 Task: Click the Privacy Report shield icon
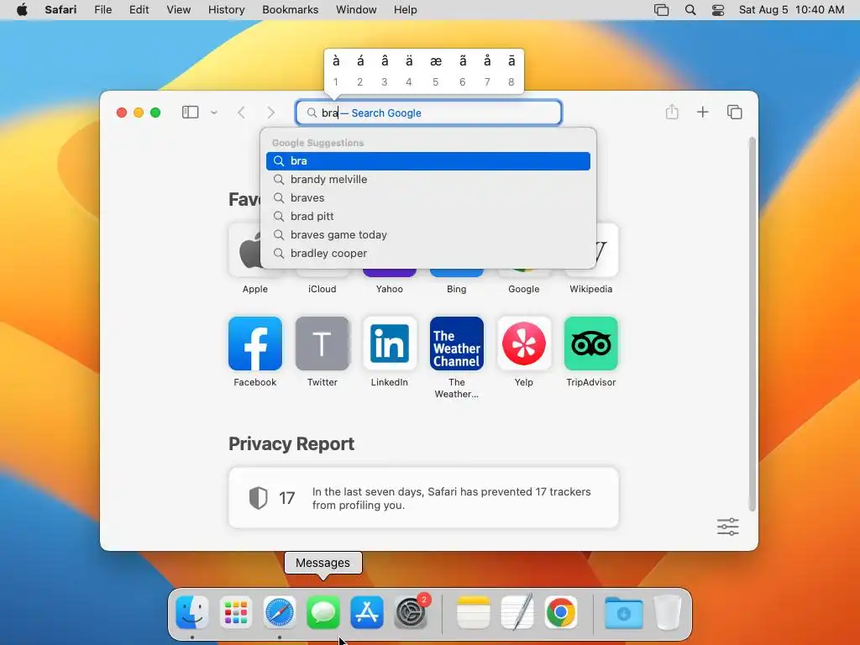coord(259,498)
